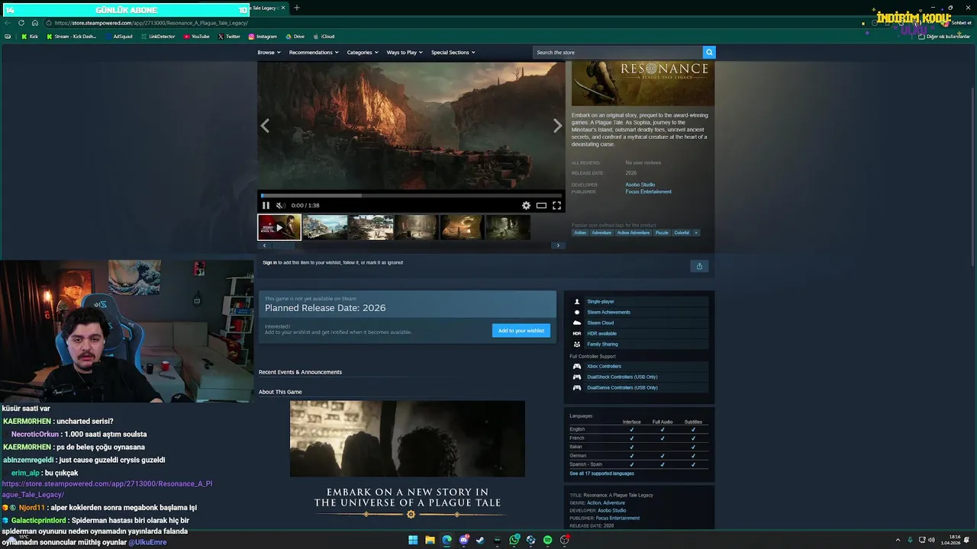Image resolution: width=977 pixels, height=549 pixels.
Task: Open Focus Entertainment publisher link
Action: (x=649, y=191)
